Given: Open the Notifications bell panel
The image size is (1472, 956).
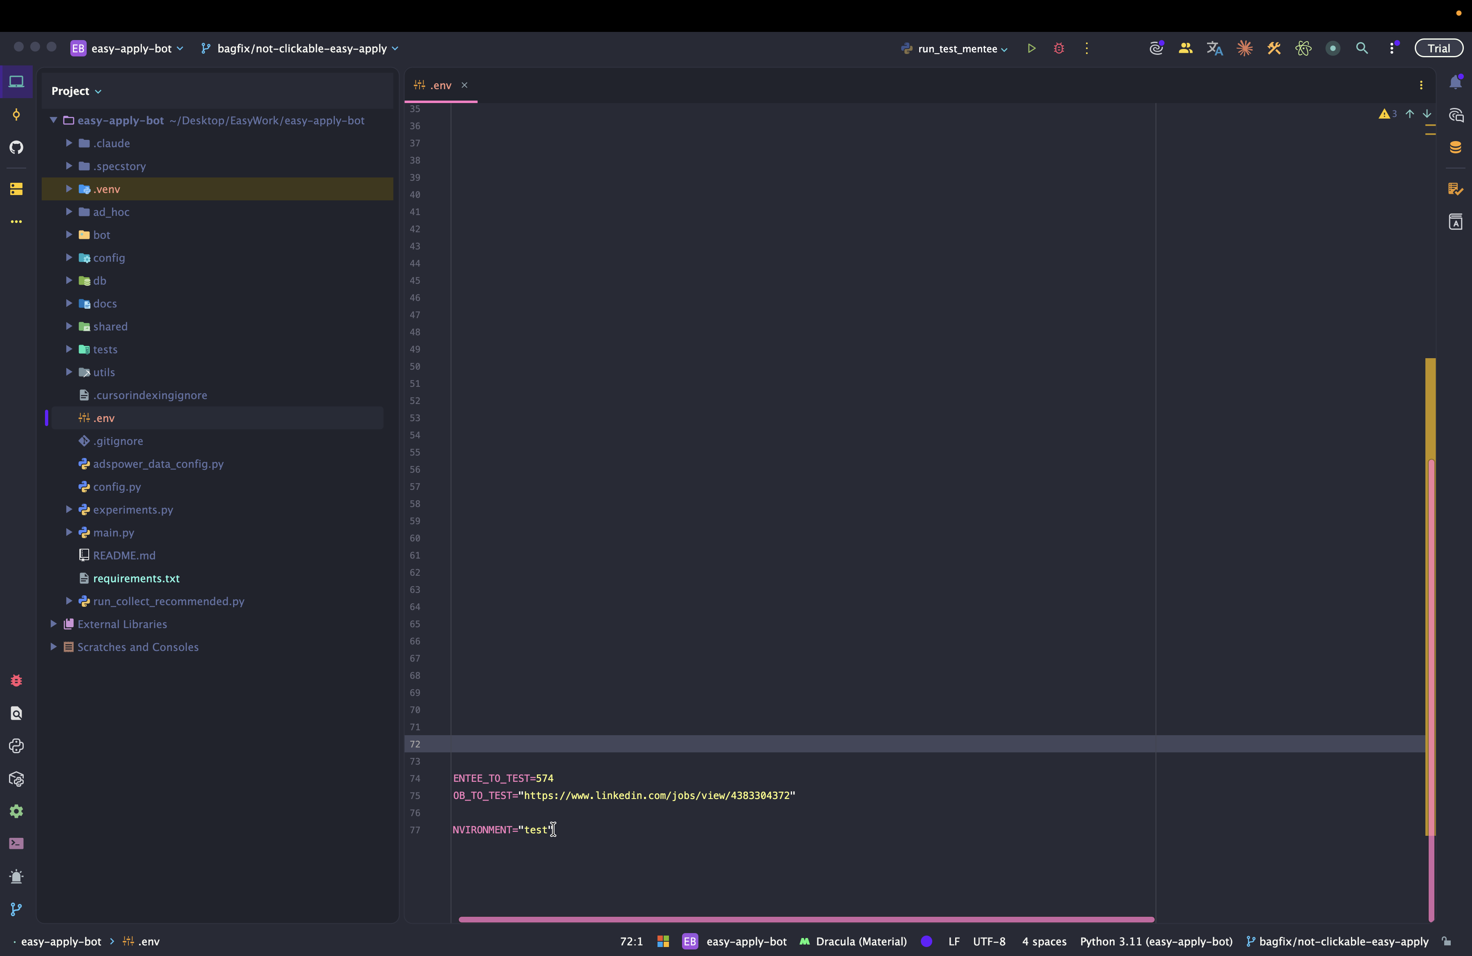Looking at the screenshot, I should point(1455,82).
